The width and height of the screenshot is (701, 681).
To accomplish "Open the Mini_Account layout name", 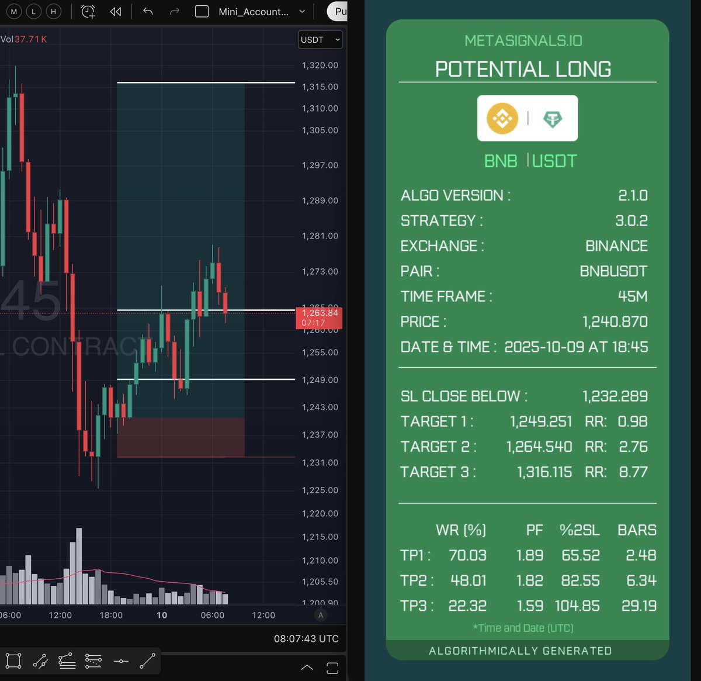I will [254, 11].
